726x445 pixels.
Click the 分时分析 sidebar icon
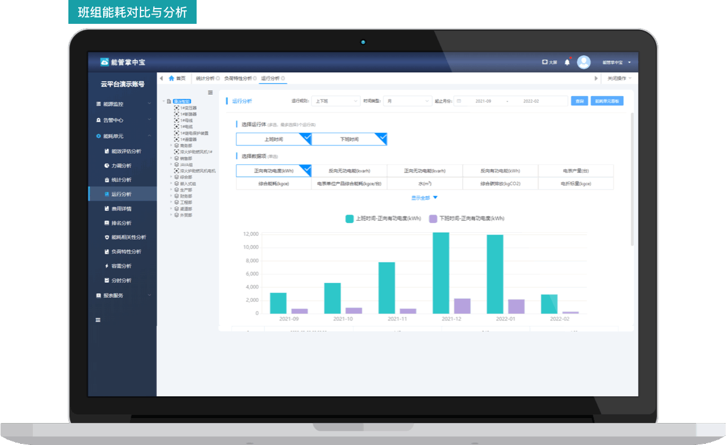(x=107, y=281)
